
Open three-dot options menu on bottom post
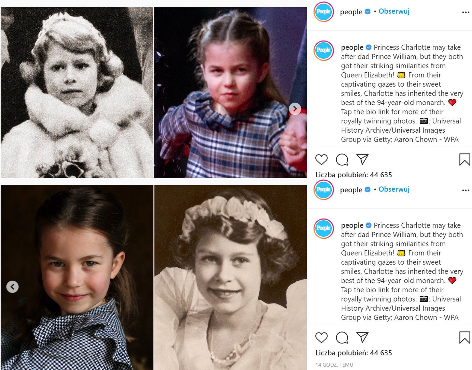[466, 190]
